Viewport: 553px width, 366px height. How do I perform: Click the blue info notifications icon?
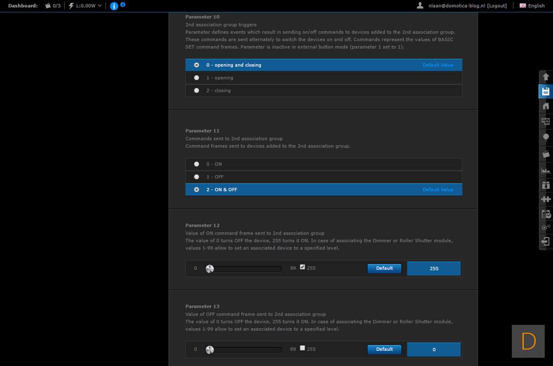click(114, 6)
